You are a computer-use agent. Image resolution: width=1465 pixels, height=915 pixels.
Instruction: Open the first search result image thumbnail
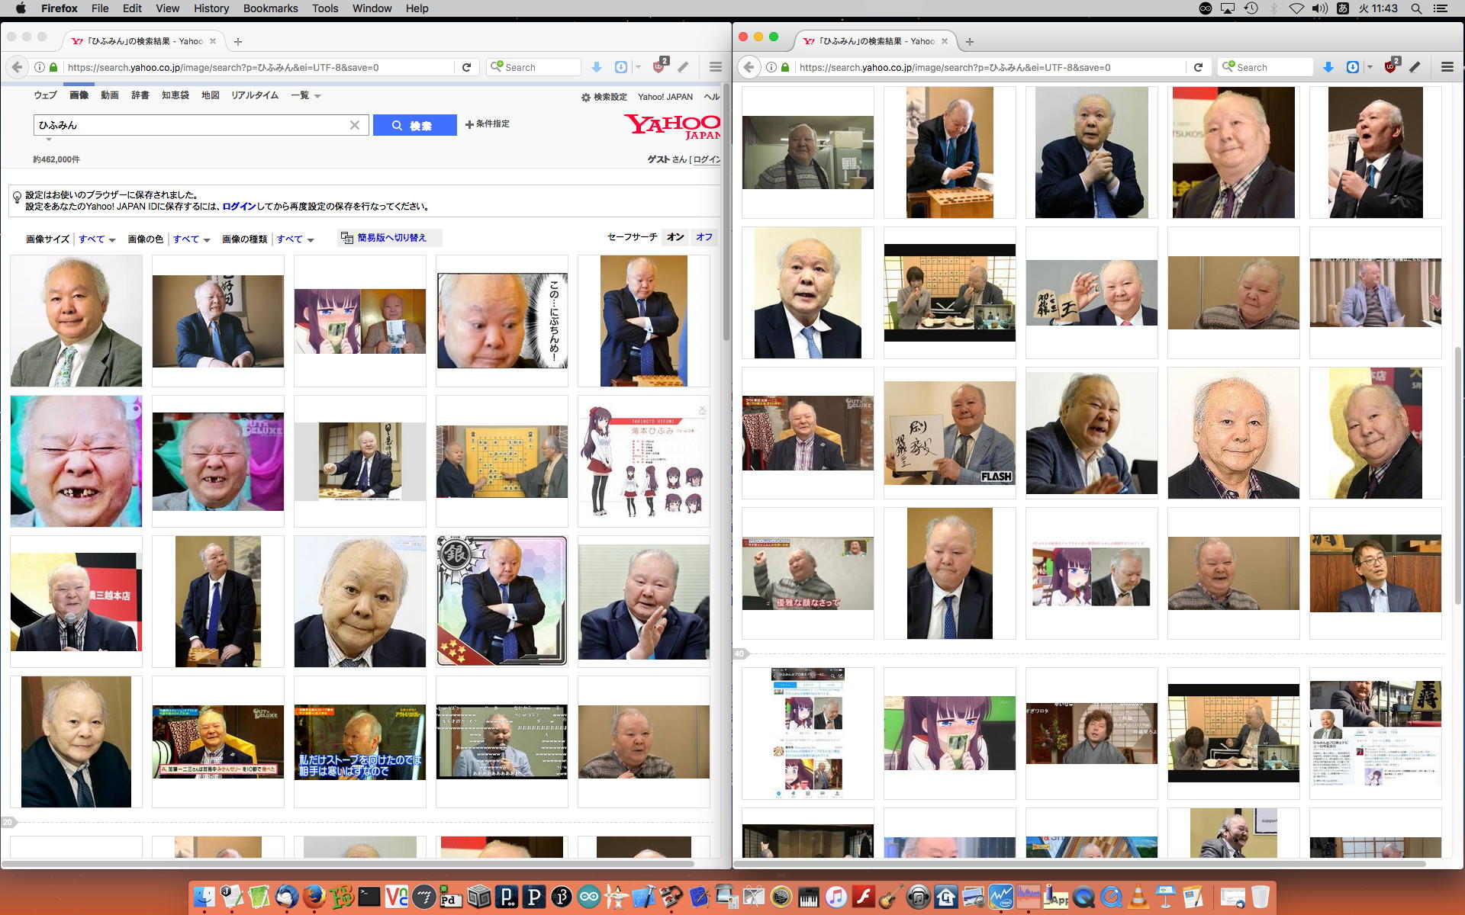tap(76, 321)
